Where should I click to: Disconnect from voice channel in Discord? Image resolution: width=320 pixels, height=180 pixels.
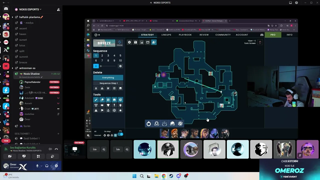(56, 149)
